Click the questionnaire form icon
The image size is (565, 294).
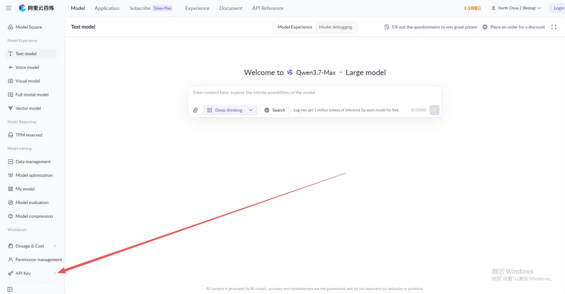coord(387,27)
